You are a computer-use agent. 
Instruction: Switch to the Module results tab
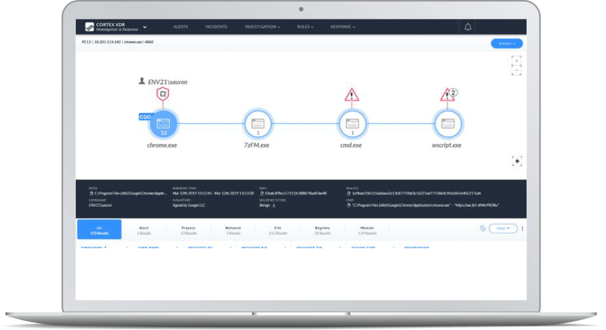tap(367, 231)
